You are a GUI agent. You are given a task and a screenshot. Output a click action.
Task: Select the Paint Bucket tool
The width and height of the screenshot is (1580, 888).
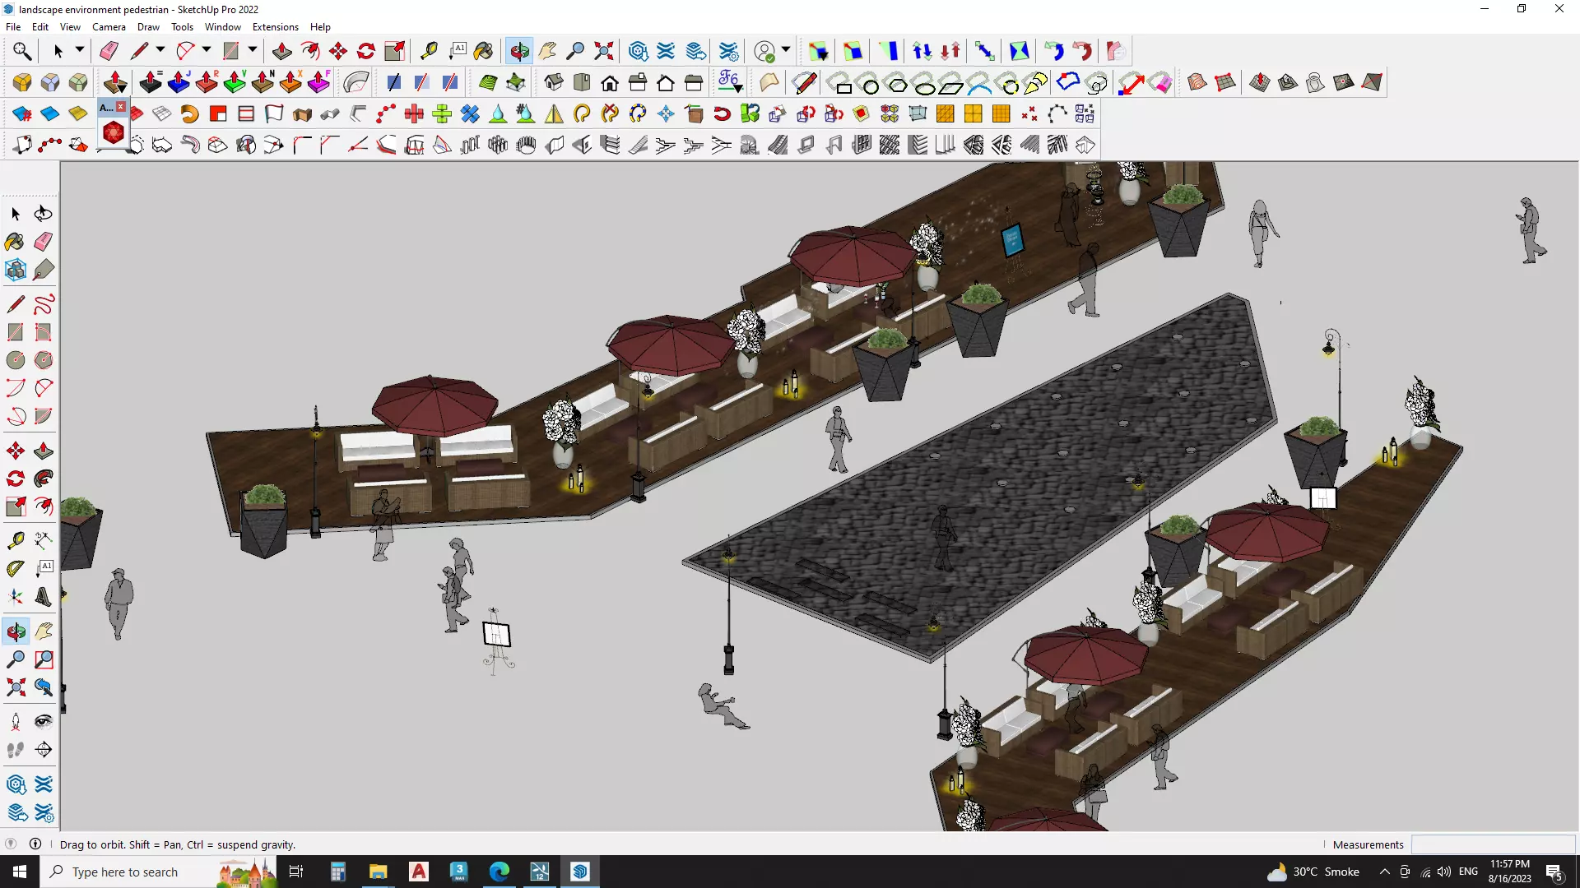[483, 51]
